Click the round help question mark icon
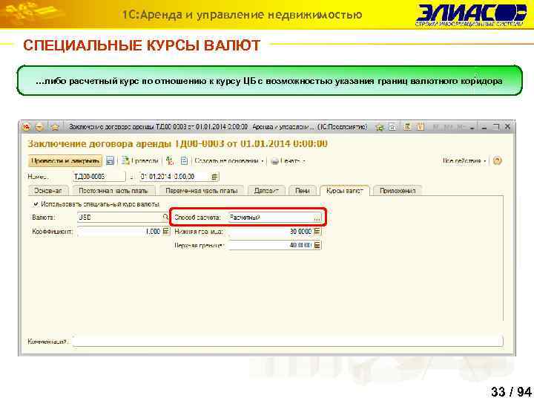 [x=497, y=160]
